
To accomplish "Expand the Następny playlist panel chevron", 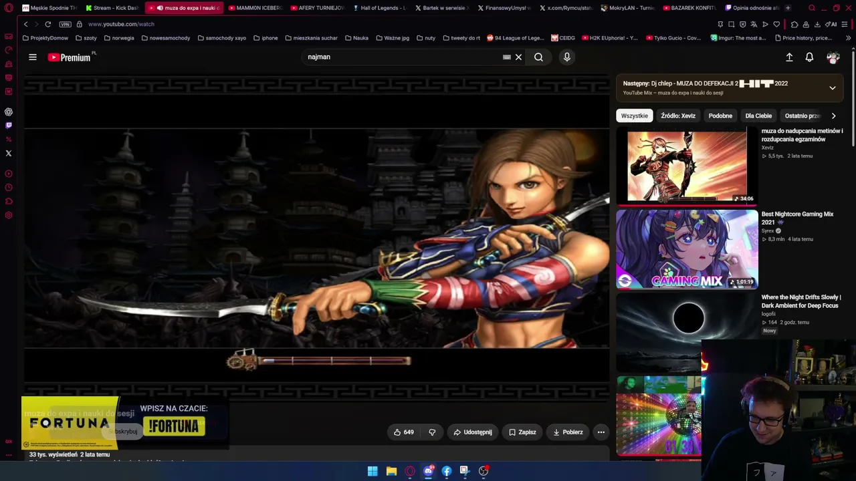I will coord(833,88).
